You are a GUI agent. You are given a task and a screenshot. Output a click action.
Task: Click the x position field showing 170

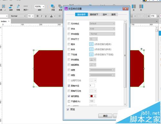[153, 16]
